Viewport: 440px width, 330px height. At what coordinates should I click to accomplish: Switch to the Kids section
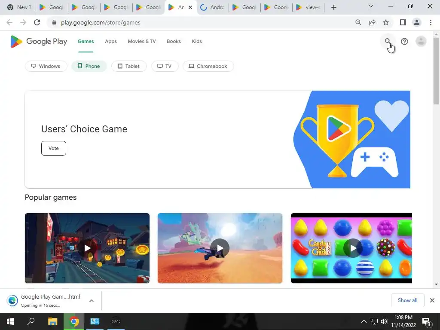(x=197, y=42)
